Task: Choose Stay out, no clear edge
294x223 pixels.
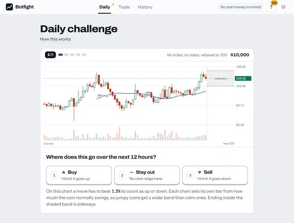Action: pos(147,175)
